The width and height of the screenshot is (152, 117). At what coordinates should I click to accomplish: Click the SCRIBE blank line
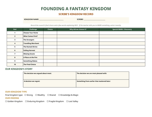(x=95, y=19)
